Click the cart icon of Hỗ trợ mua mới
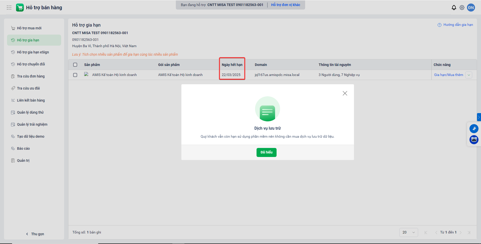The height and width of the screenshot is (244, 481). (13, 28)
